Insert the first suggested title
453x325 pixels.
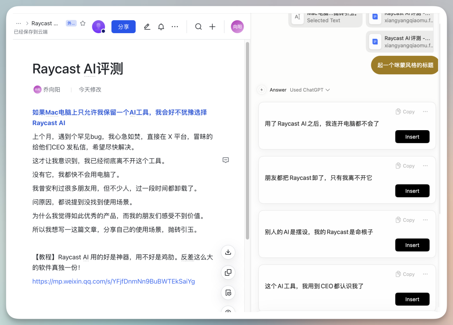pyautogui.click(x=412, y=137)
